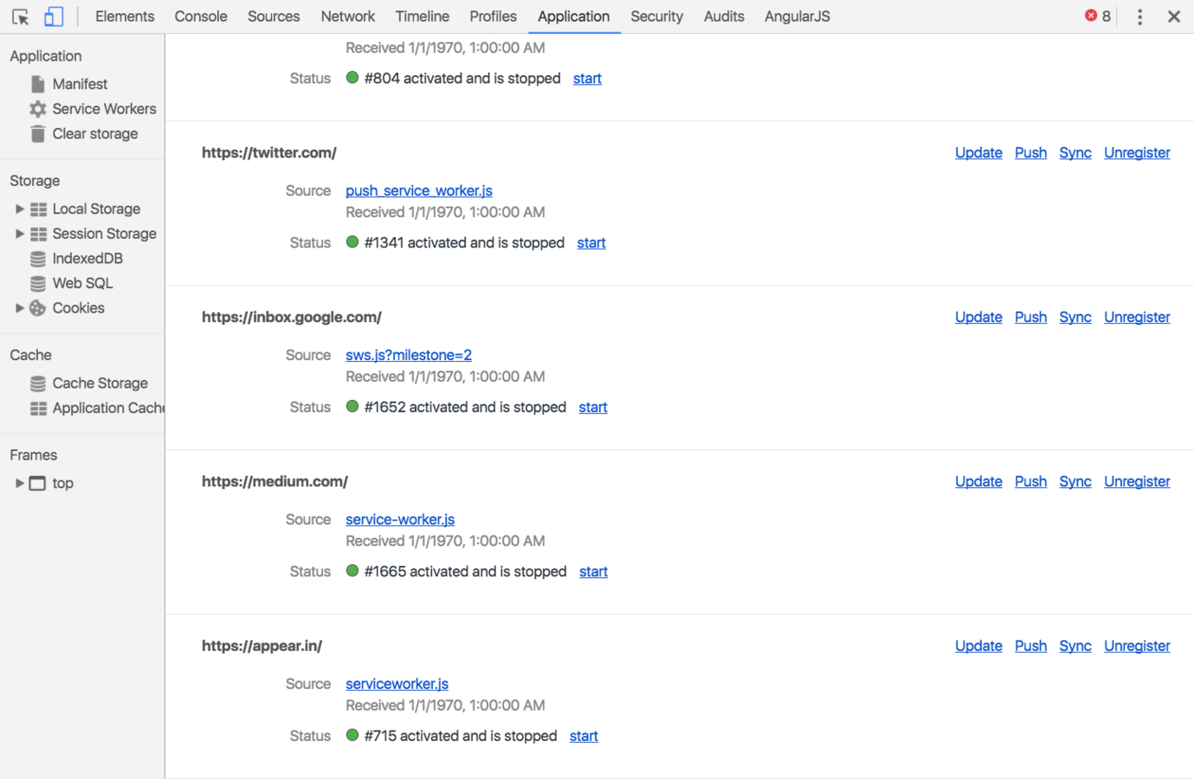The width and height of the screenshot is (1194, 779).
Task: Start the #1652 inbox.google.com worker
Action: click(593, 408)
